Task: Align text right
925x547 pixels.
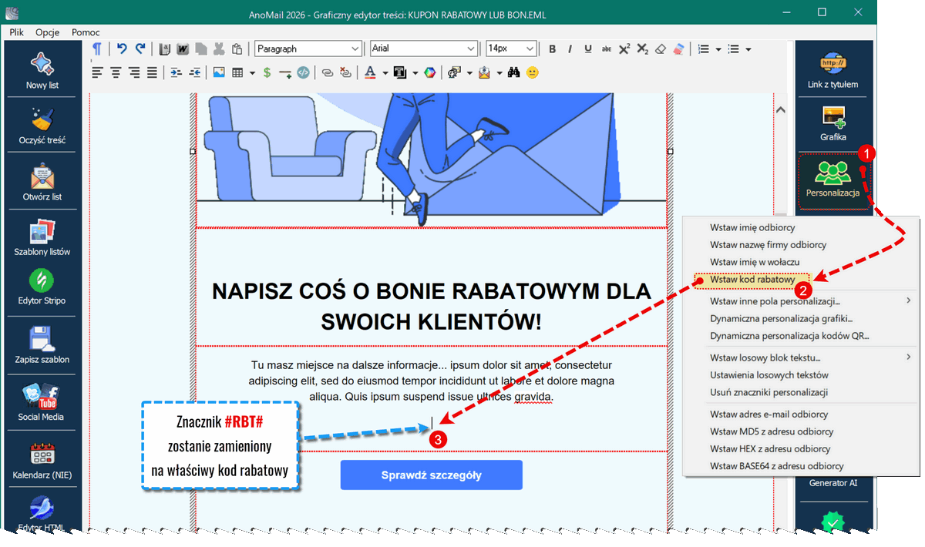Action: coord(133,72)
